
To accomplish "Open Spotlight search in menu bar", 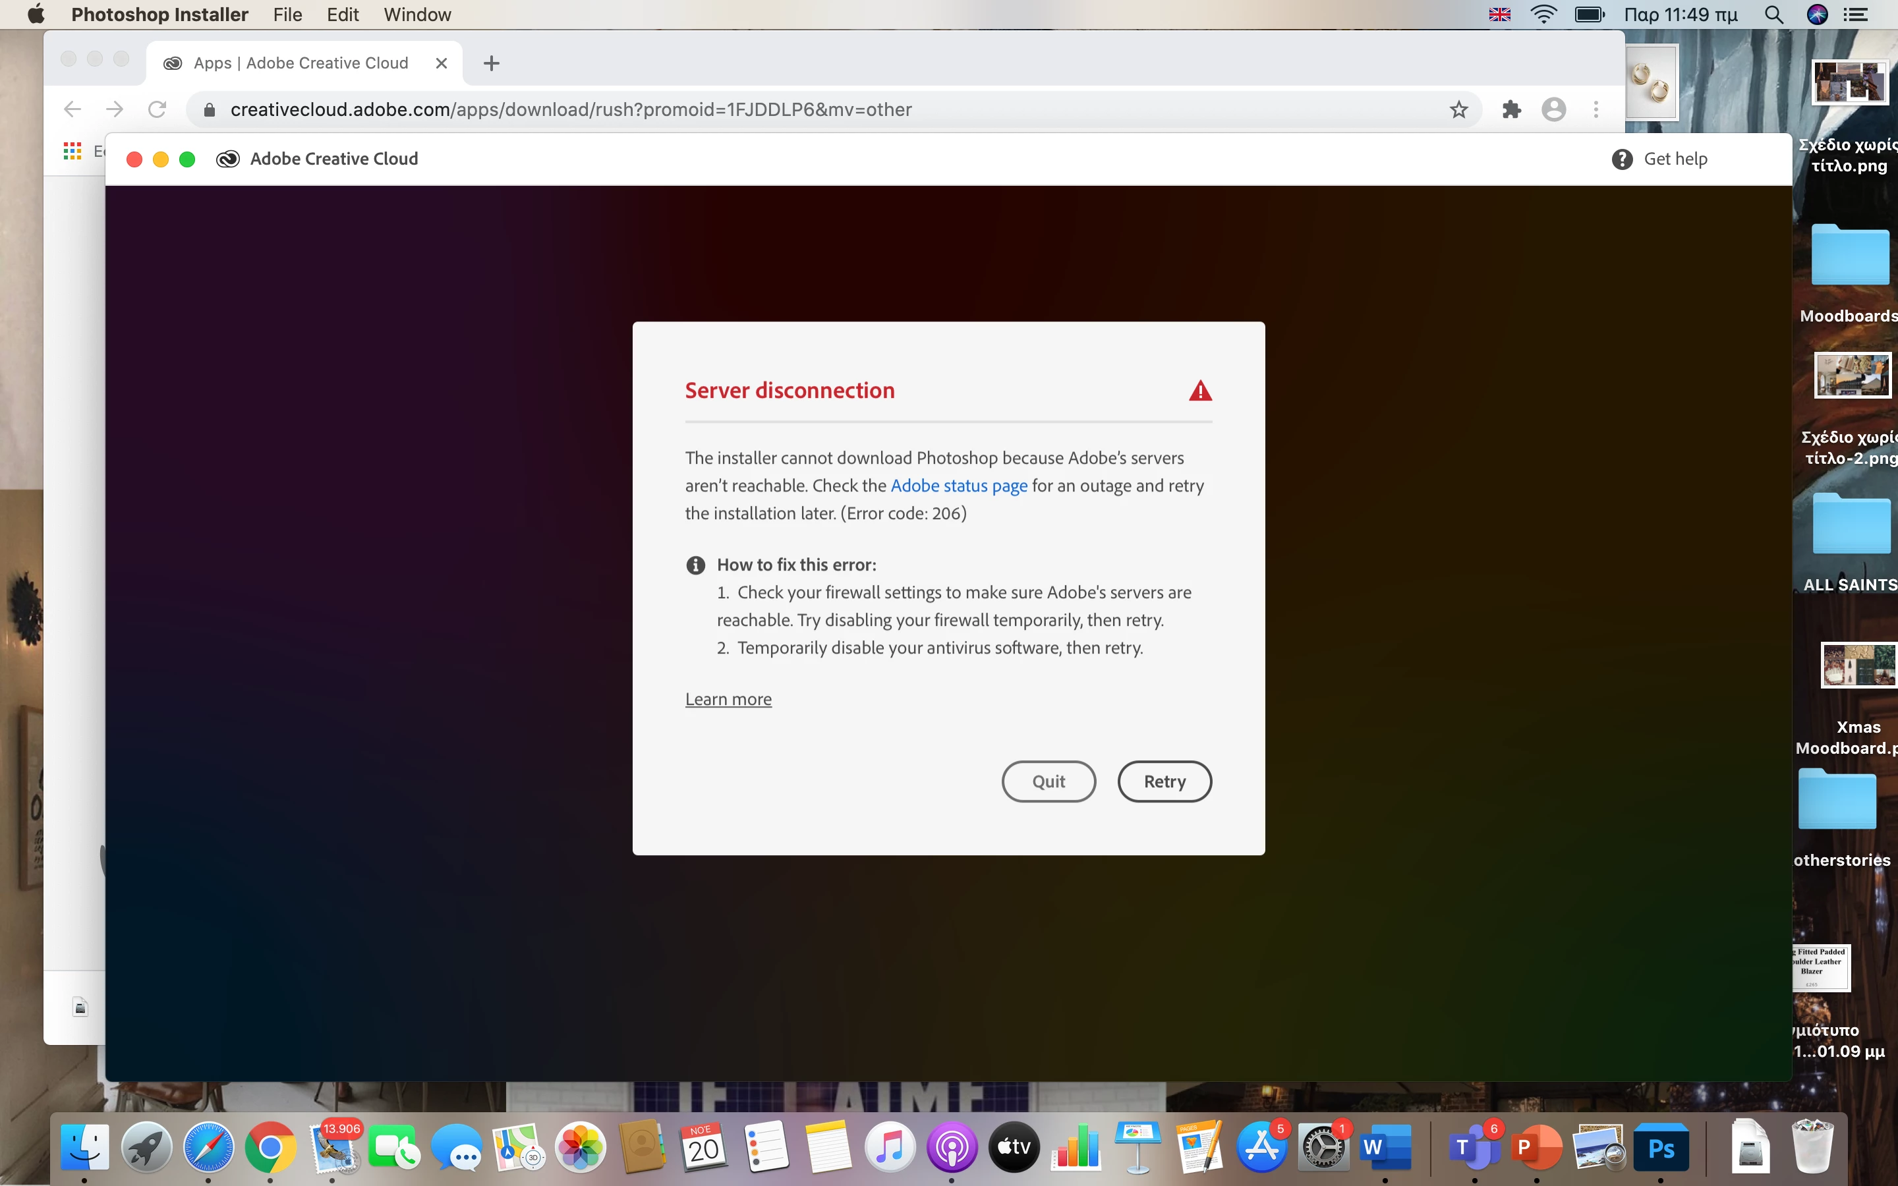I will (x=1773, y=15).
